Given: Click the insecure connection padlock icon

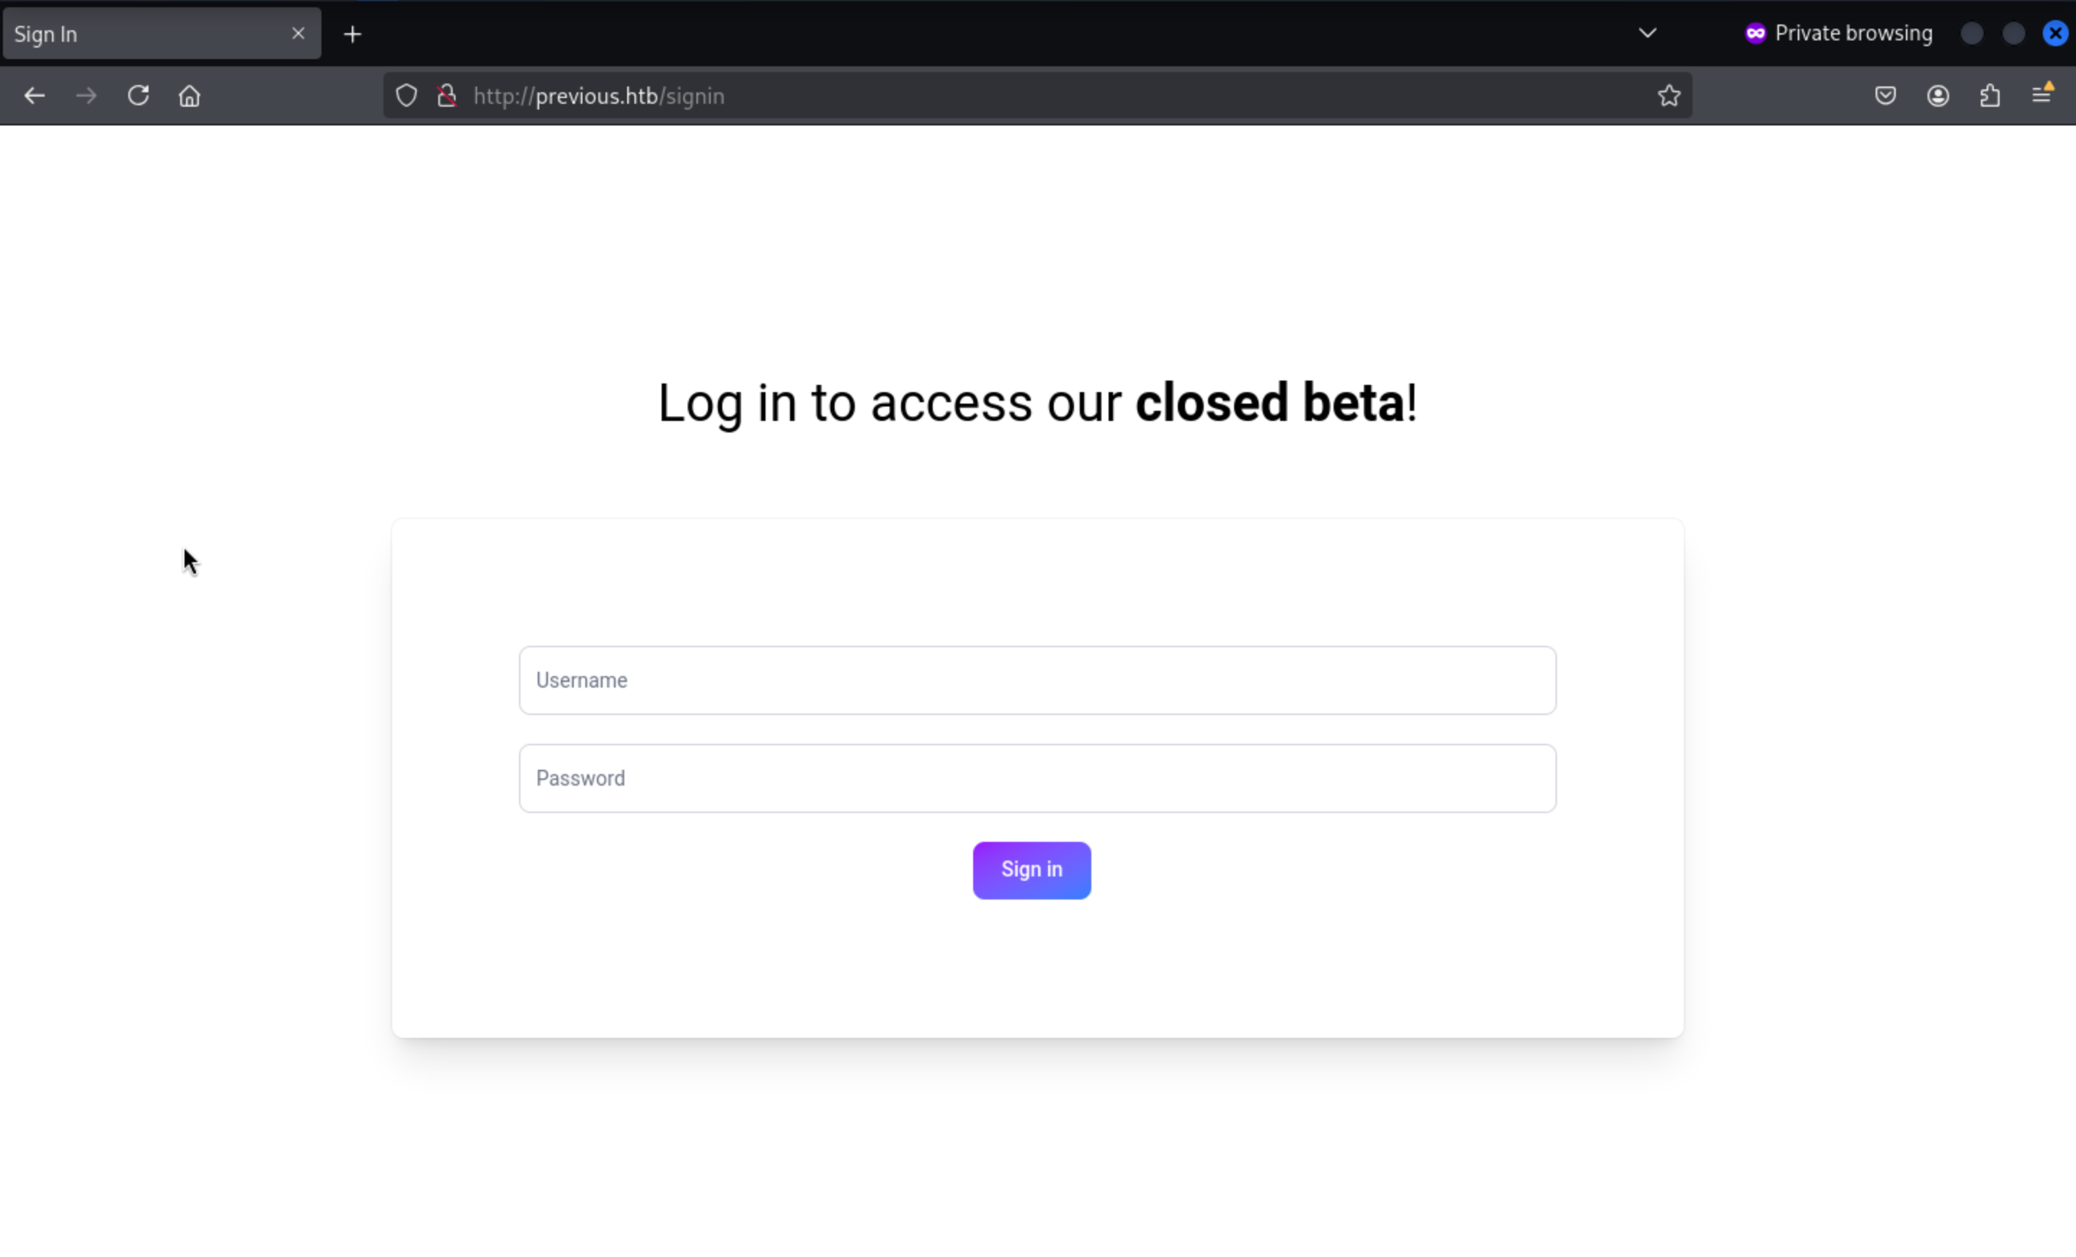Looking at the screenshot, I should (448, 96).
